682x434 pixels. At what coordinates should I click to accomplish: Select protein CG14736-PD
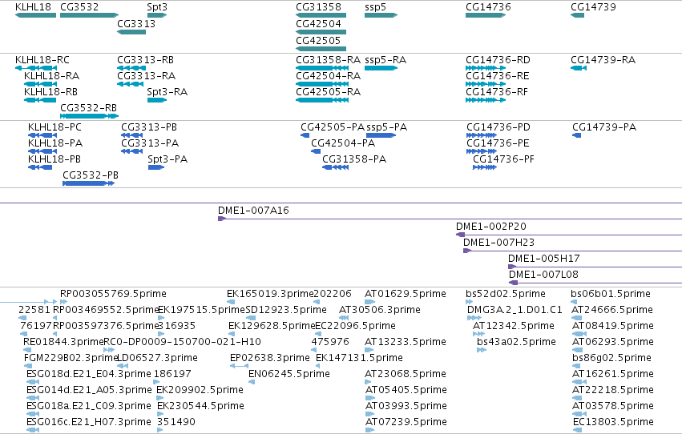coord(482,135)
